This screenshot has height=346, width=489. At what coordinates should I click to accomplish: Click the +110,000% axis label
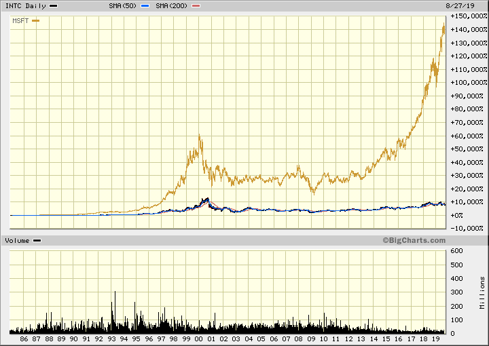point(469,69)
